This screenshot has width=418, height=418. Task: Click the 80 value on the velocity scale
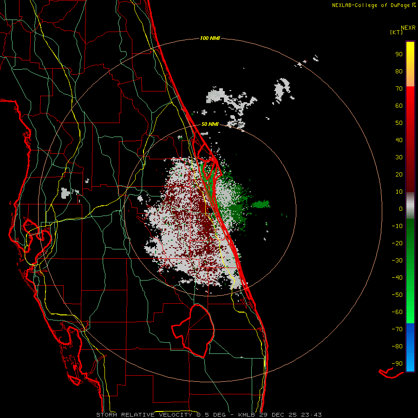click(399, 72)
